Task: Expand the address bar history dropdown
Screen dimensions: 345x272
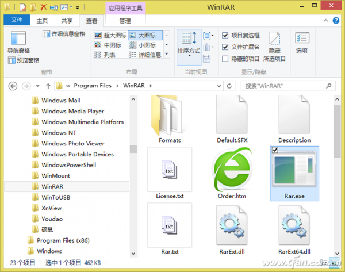Action: coord(219,86)
